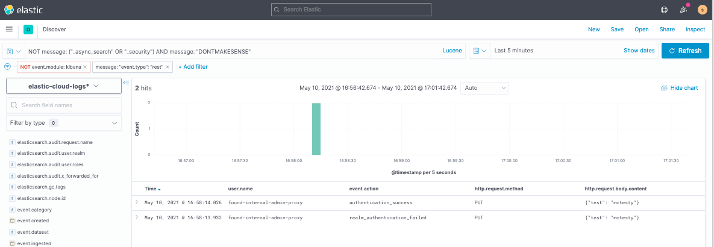Open the calendar quick date menu
The height and width of the screenshot is (247, 714).
click(x=480, y=51)
